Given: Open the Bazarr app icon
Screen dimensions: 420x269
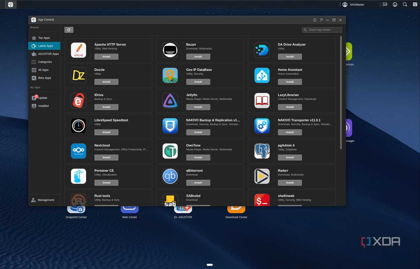Looking at the screenshot, I should (170, 50).
